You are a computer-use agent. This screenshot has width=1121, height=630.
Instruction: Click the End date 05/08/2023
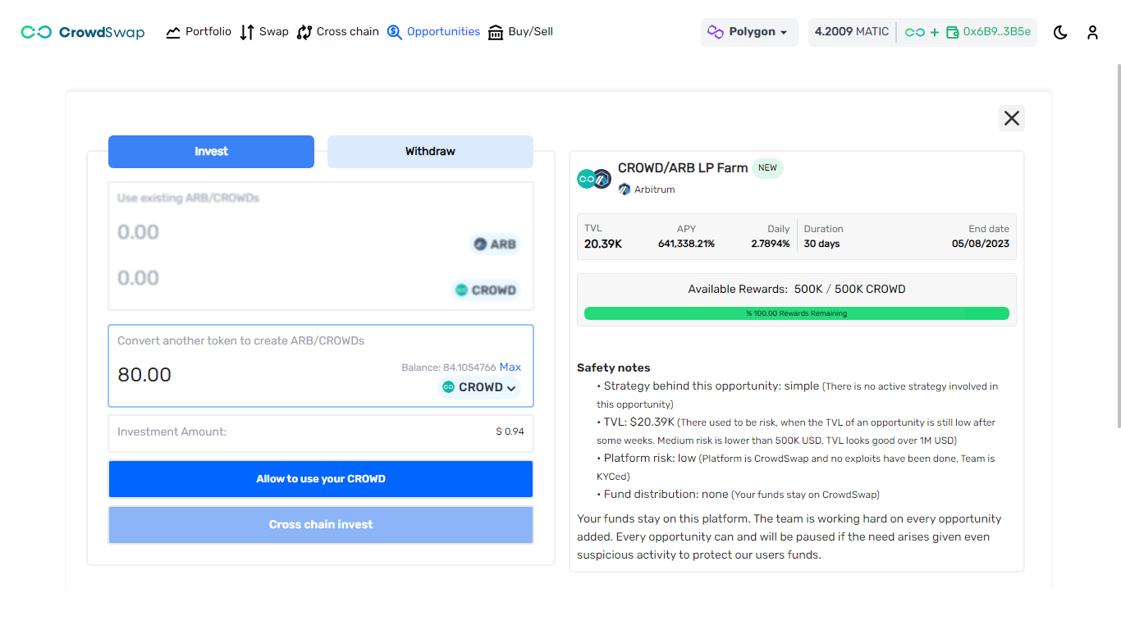pyautogui.click(x=981, y=244)
